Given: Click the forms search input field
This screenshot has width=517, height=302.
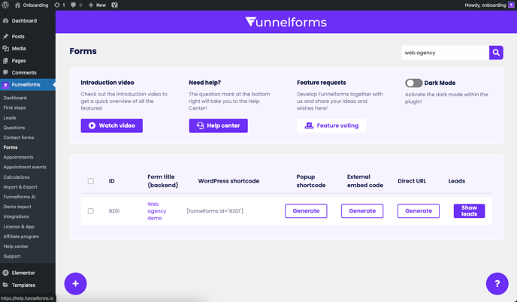Looking at the screenshot, I should pos(445,53).
